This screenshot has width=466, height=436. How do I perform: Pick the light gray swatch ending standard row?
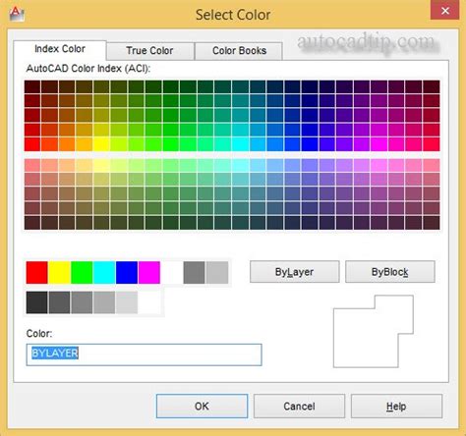(x=217, y=272)
